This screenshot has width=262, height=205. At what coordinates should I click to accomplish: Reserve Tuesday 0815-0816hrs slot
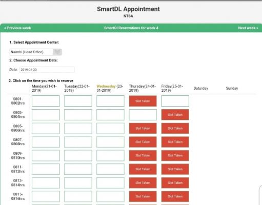tap(78, 196)
